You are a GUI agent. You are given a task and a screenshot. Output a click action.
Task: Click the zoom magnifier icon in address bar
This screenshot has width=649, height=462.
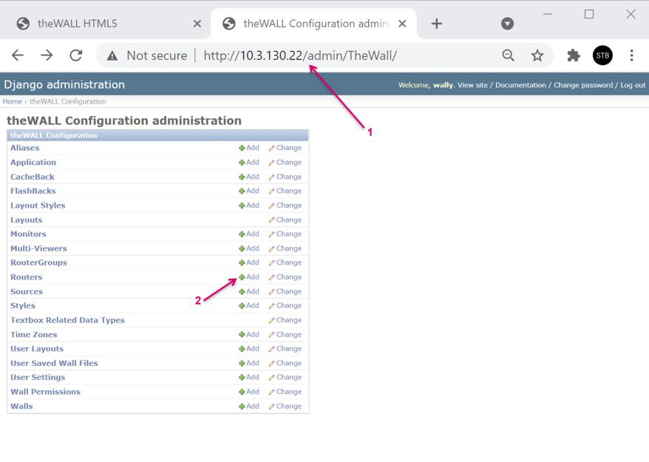508,55
